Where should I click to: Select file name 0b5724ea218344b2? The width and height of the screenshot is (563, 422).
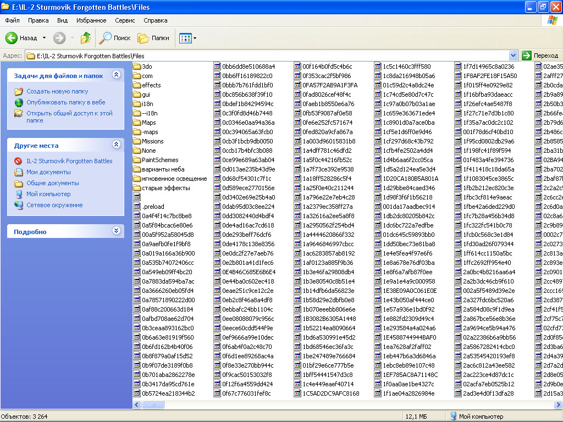coord(168,393)
